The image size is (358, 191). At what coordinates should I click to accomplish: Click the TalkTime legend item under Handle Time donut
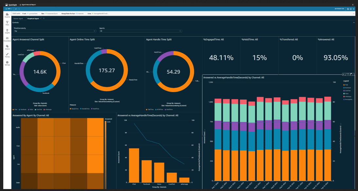pos(150,109)
